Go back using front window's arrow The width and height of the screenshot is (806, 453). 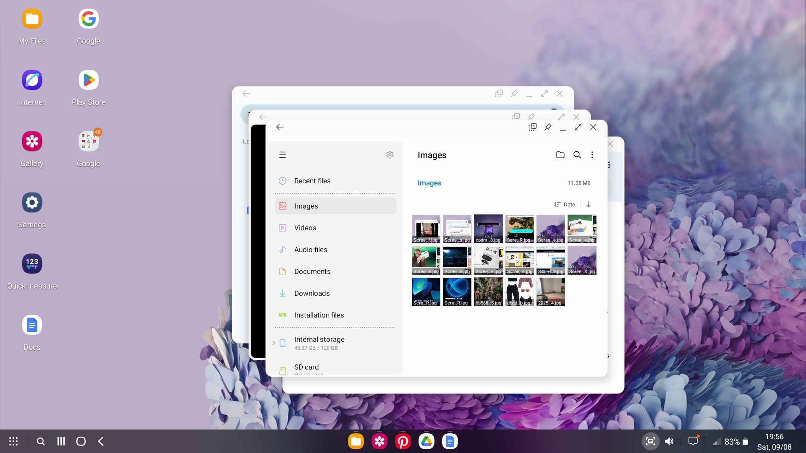pyautogui.click(x=280, y=127)
